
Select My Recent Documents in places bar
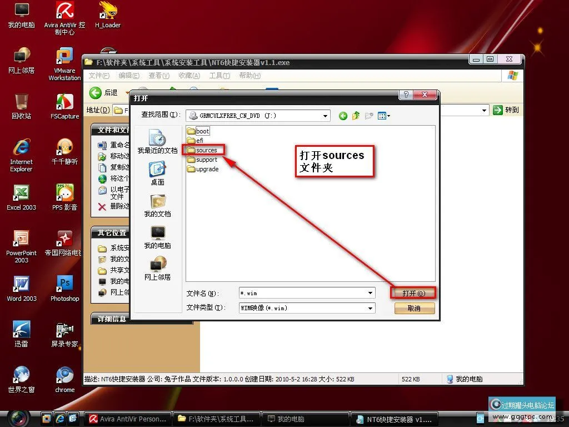(157, 142)
